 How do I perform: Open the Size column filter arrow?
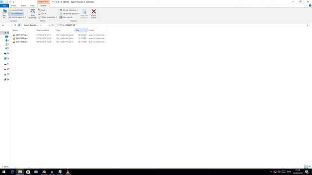(x=86, y=30)
